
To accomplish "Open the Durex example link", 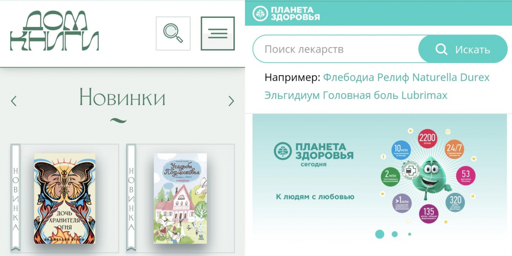I will pyautogui.click(x=475, y=77).
